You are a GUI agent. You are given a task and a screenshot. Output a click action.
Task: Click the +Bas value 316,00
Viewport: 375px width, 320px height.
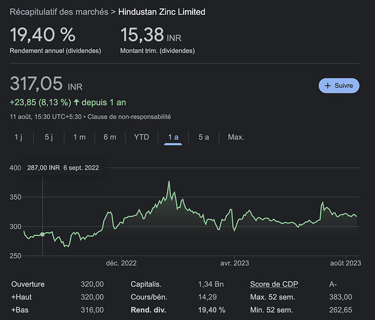point(92,310)
